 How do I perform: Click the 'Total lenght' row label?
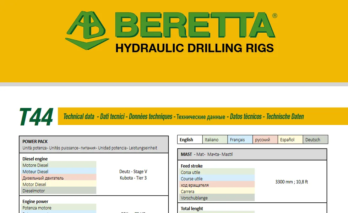[x=192, y=209]
